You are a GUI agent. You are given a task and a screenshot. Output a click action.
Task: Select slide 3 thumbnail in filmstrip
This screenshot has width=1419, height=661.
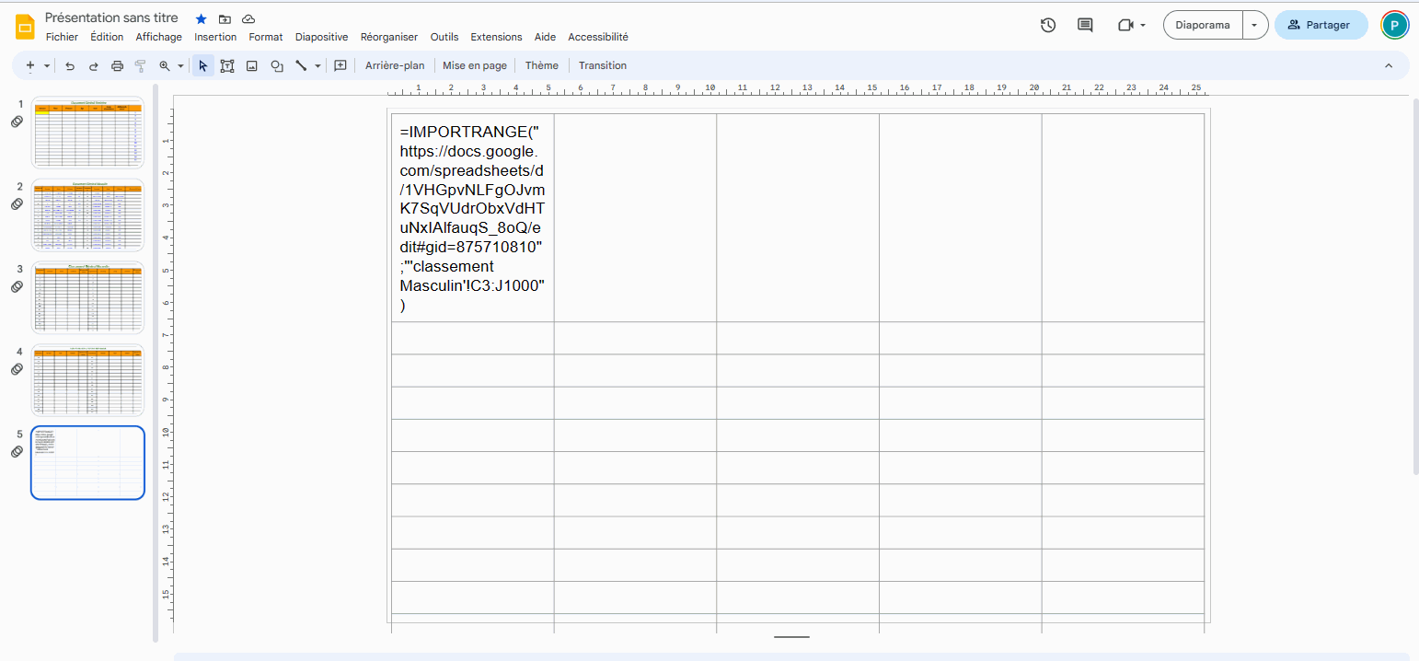point(88,297)
